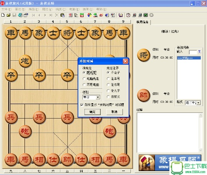Select 自定义 (custom) handicap option
Screen dimensions: 207x175
[113, 97]
